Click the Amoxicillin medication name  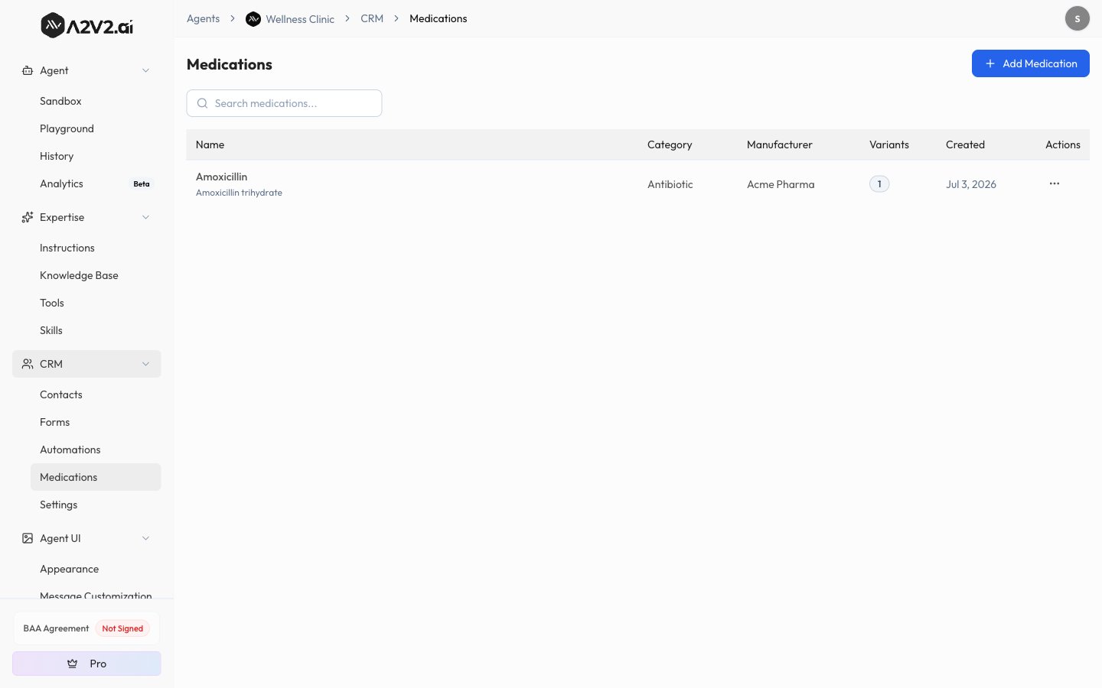coord(221,177)
